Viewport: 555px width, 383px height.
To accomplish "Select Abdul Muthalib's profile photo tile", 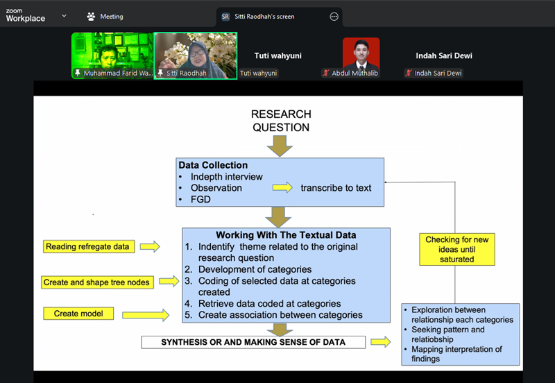I will click(361, 56).
